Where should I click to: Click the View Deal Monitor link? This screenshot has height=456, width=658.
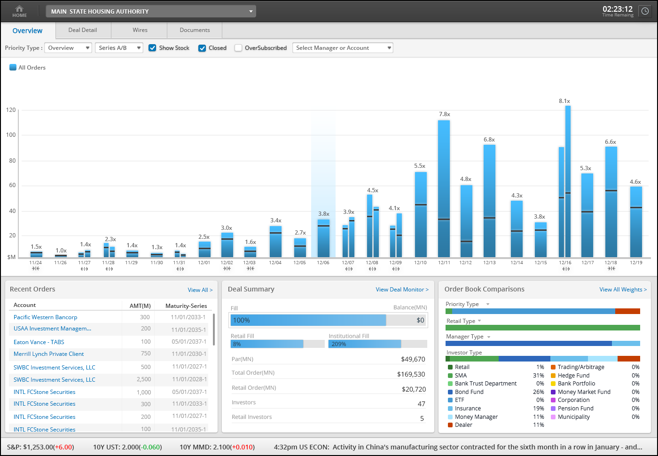tap(402, 290)
